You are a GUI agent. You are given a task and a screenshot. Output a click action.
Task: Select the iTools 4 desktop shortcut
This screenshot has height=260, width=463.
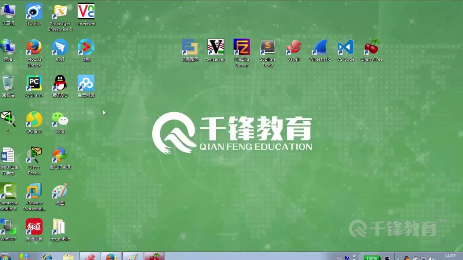[34, 14]
